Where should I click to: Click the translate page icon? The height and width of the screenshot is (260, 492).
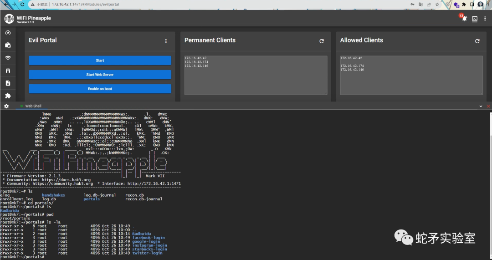coord(420,5)
